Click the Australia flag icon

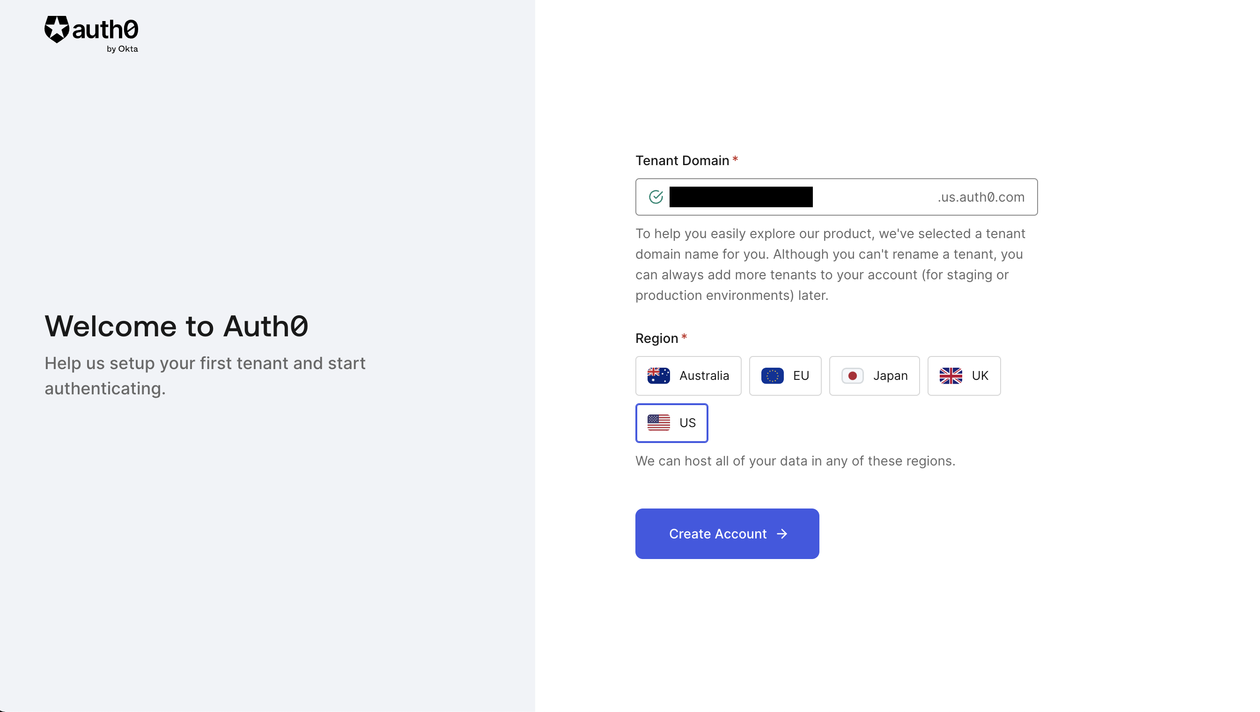[658, 376]
